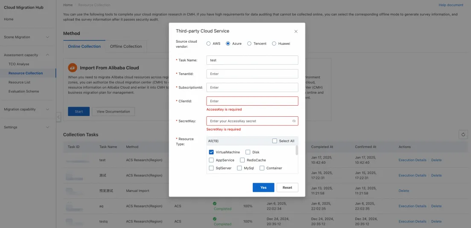Select AWS as source cloud vendor
The width and height of the screenshot is (471, 228).
tap(208, 43)
